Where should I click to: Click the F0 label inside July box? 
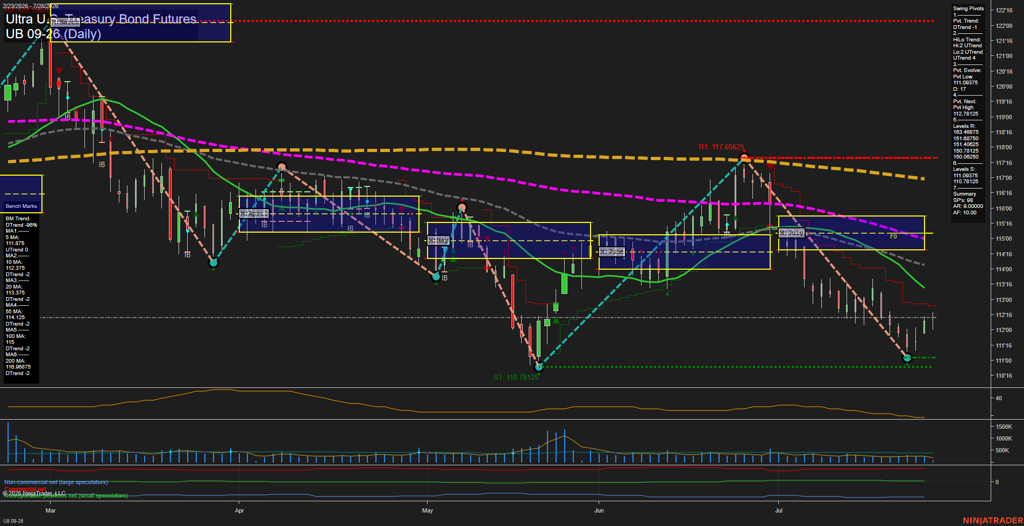(x=893, y=236)
